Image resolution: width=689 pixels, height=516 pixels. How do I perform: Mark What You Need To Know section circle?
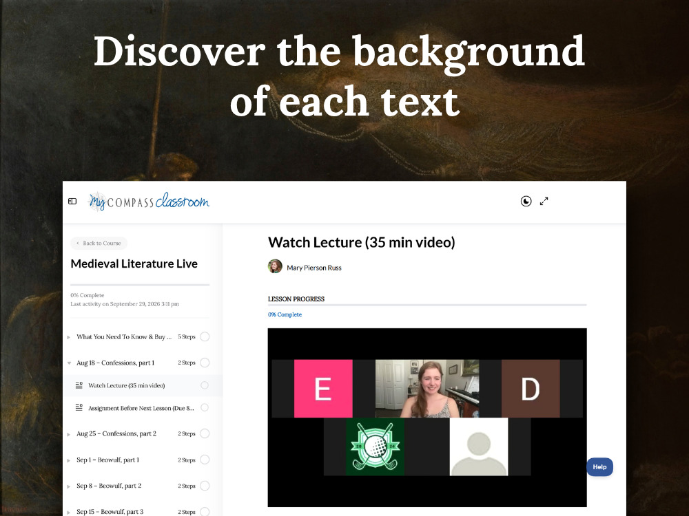205,336
